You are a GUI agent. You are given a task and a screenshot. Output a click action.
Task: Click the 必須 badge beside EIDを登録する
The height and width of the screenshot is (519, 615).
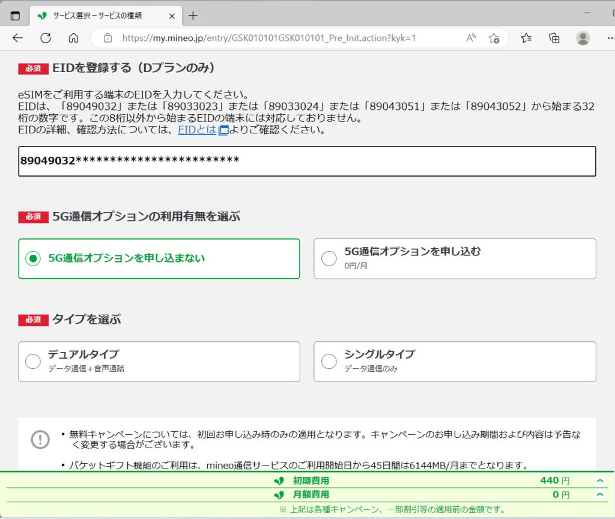coord(34,68)
